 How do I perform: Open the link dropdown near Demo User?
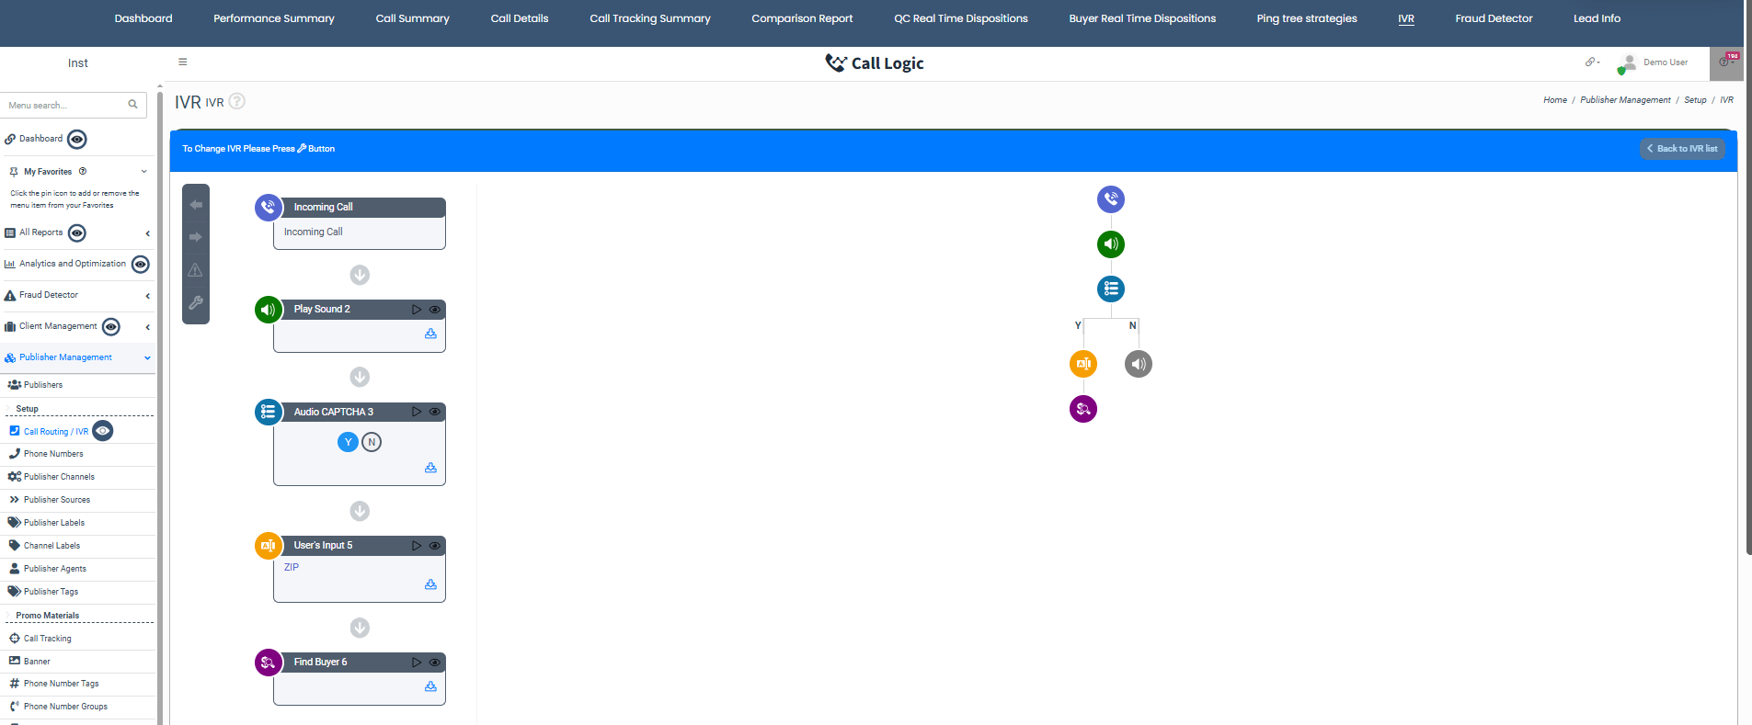[x=1592, y=62]
